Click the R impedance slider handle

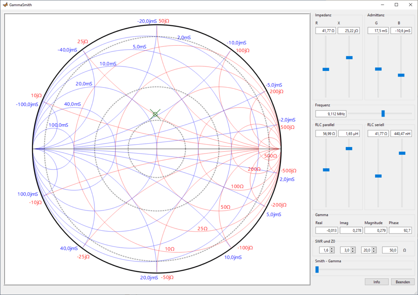[x=326, y=69]
